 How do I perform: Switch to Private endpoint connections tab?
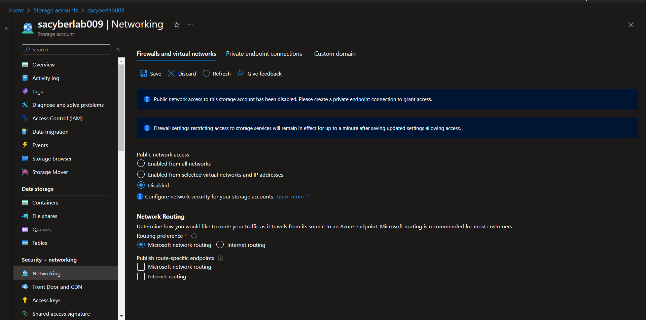pos(264,54)
